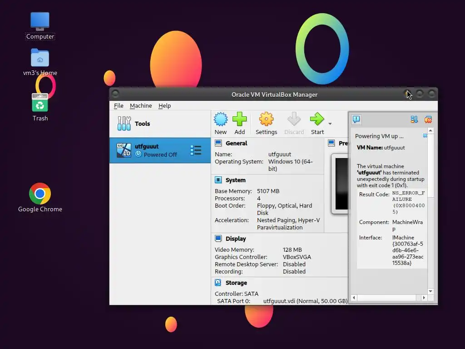The image size is (465, 349).
Task: Open the System settings header link
Action: (236, 180)
